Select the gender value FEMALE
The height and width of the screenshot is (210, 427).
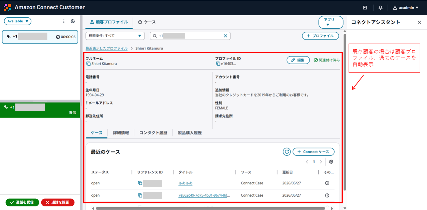(222, 108)
